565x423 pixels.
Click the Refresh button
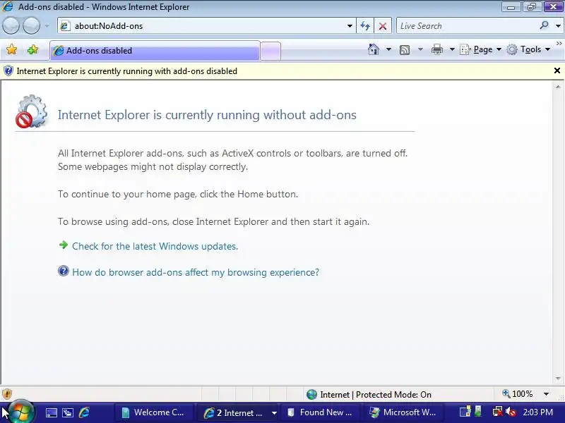click(x=365, y=26)
